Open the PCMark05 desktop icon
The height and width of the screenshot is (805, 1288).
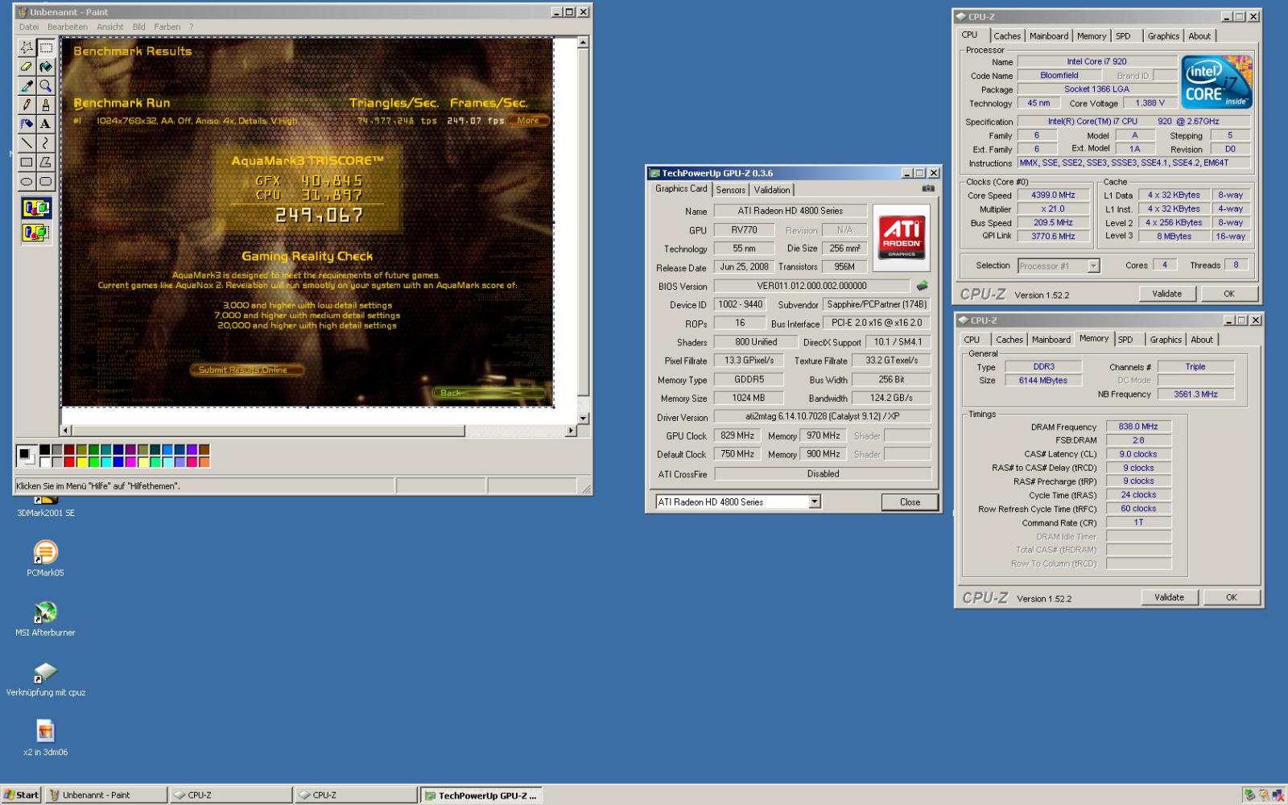click(45, 559)
